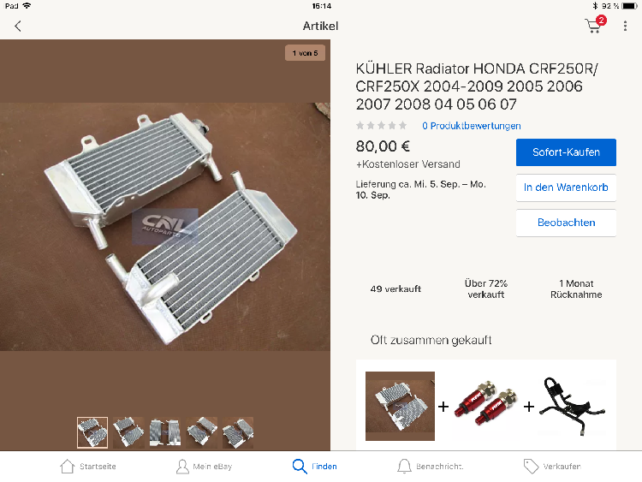Tap the main radiator product photo
The image size is (642, 482).
165,227
